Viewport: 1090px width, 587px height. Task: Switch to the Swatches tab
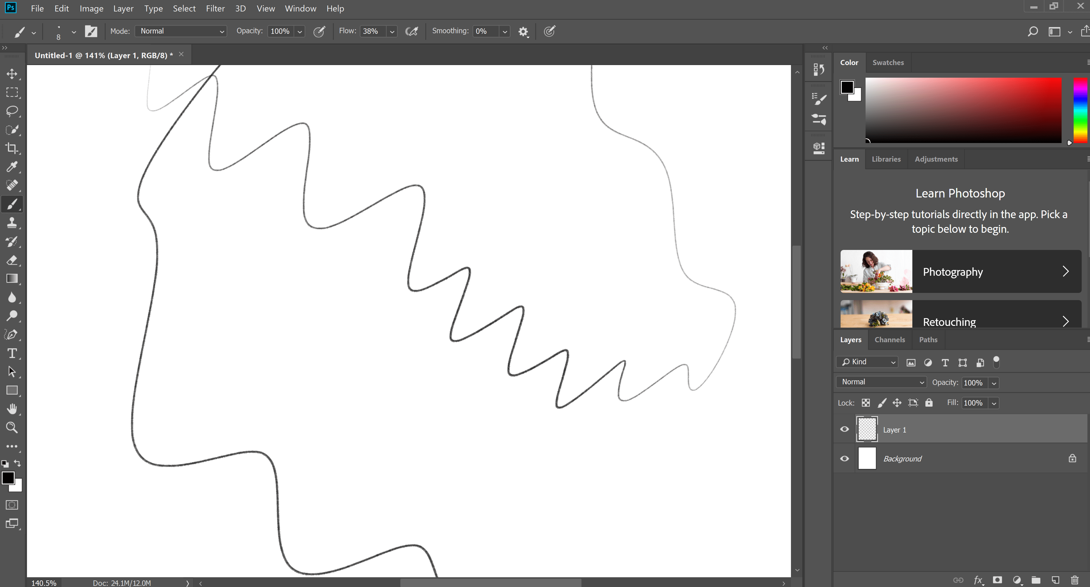point(888,62)
